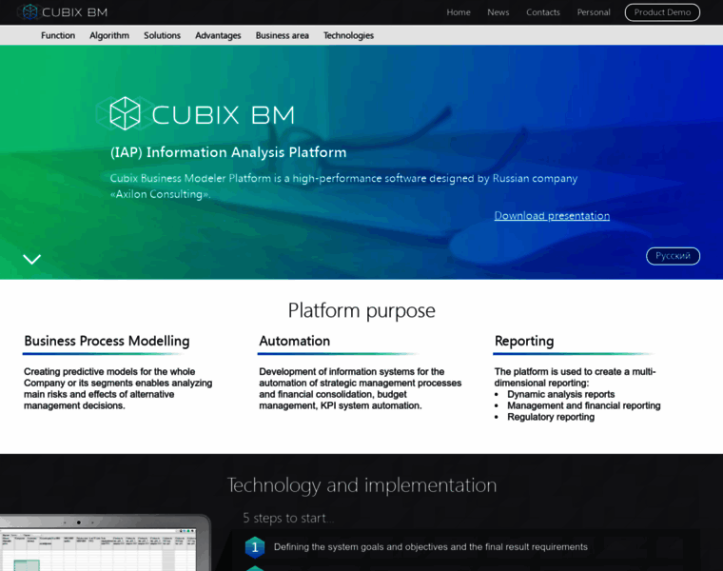Screen dimensions: 723x571
Task: Click the laptop spreadsheet screenshot image
Action: 106,542
